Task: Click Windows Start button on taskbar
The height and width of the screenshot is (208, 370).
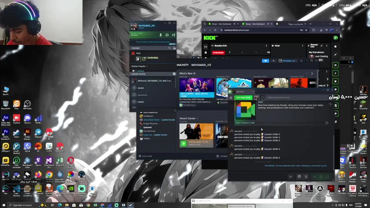Action: click(x=3, y=205)
